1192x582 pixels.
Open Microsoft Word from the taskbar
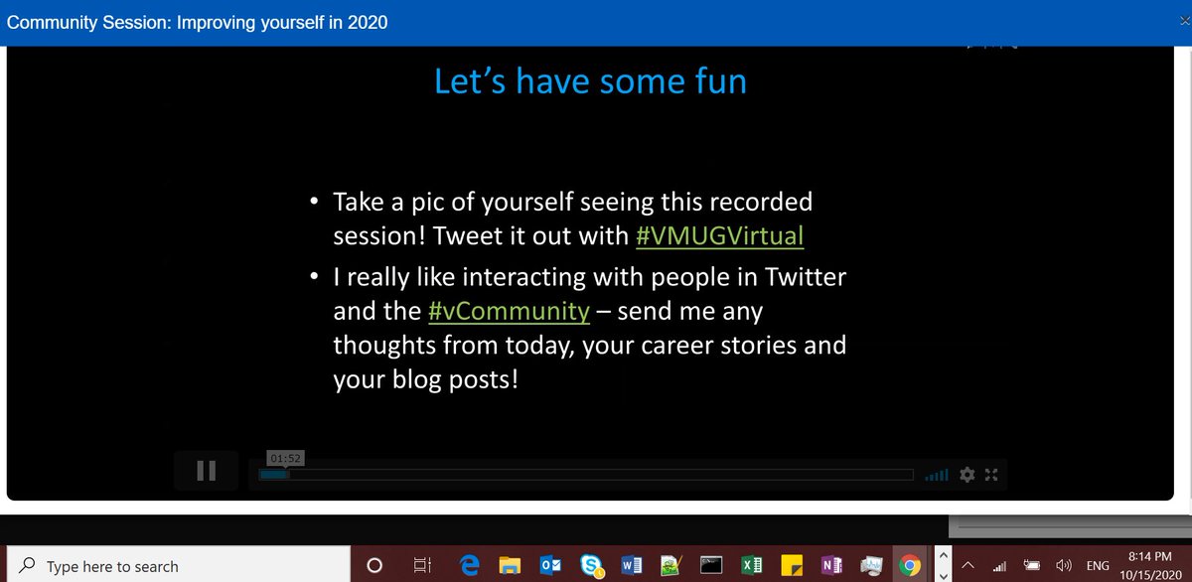(x=631, y=566)
